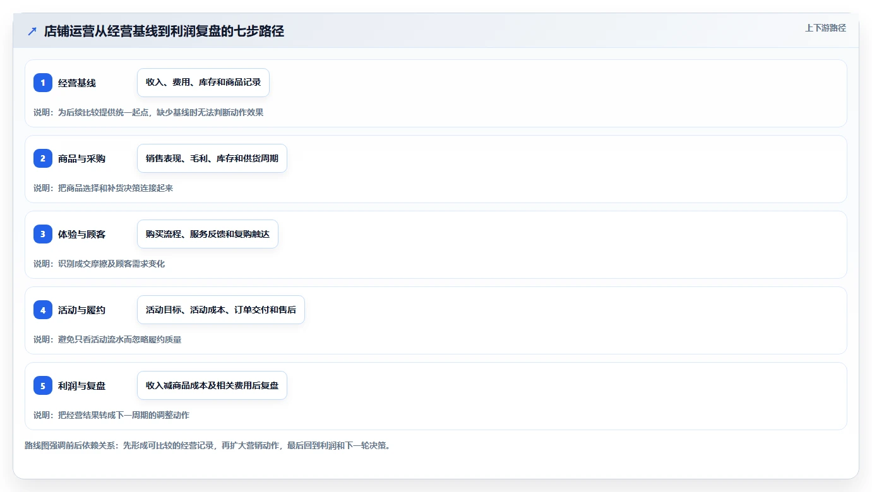Click the 商品与采购 step name
The height and width of the screenshot is (492, 872).
click(x=82, y=158)
